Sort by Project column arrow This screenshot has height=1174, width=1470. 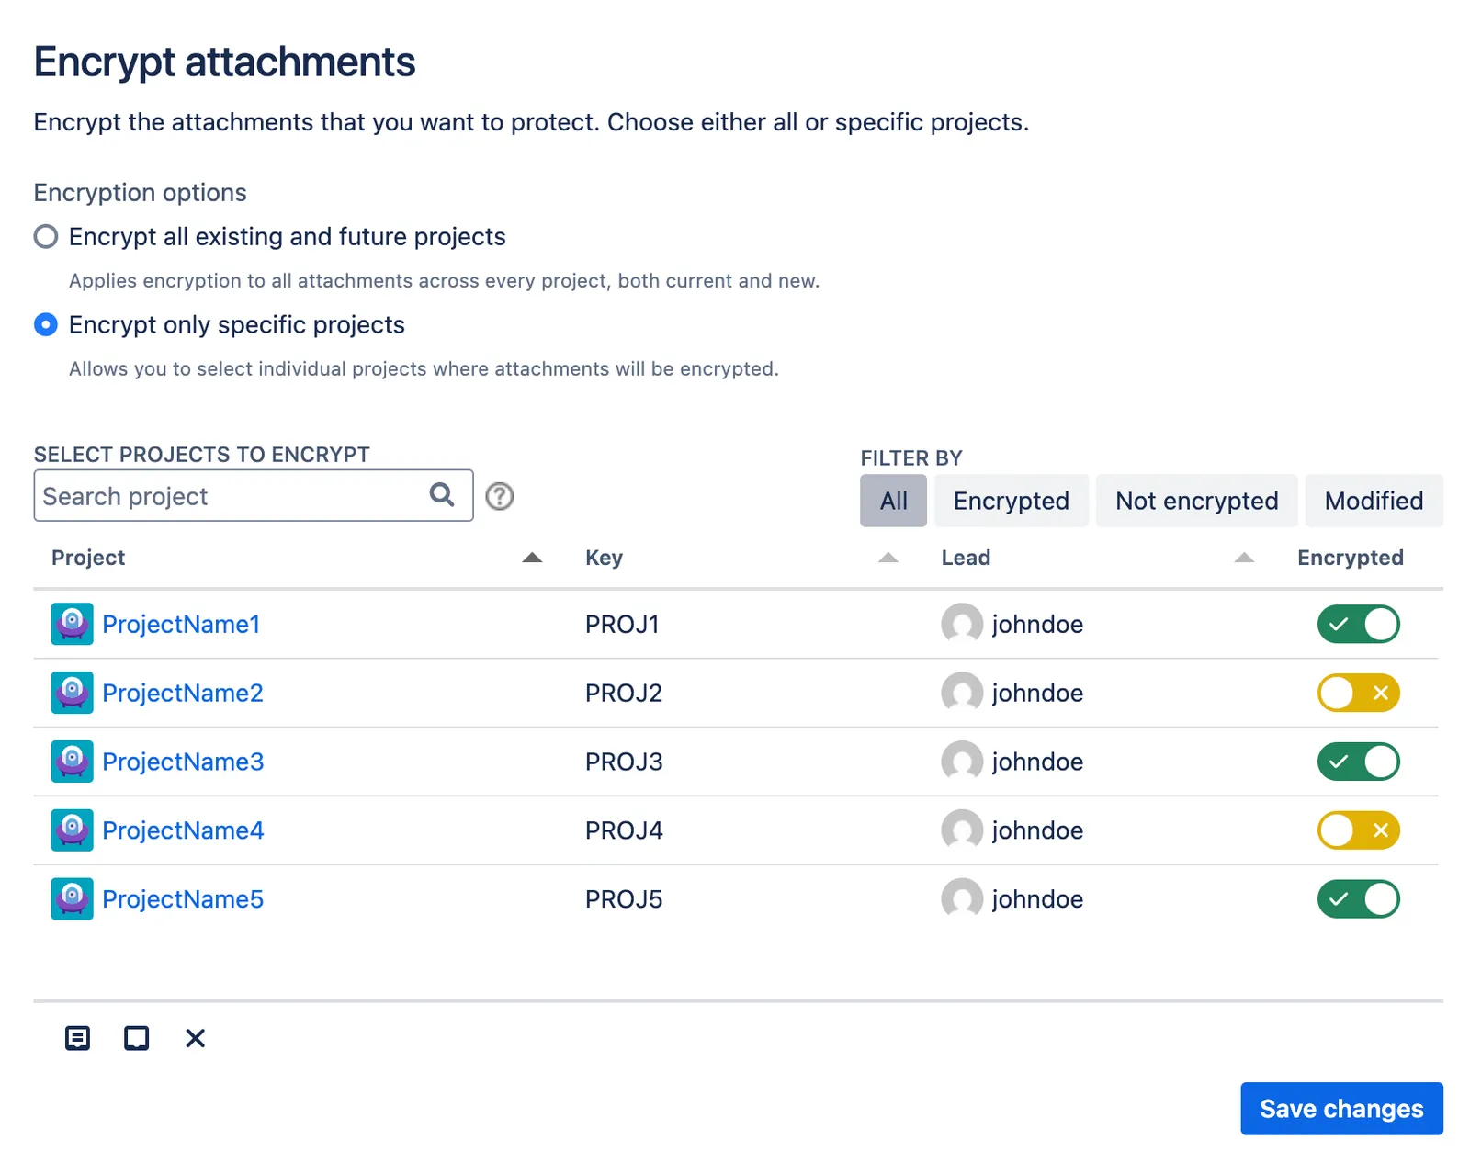532,558
